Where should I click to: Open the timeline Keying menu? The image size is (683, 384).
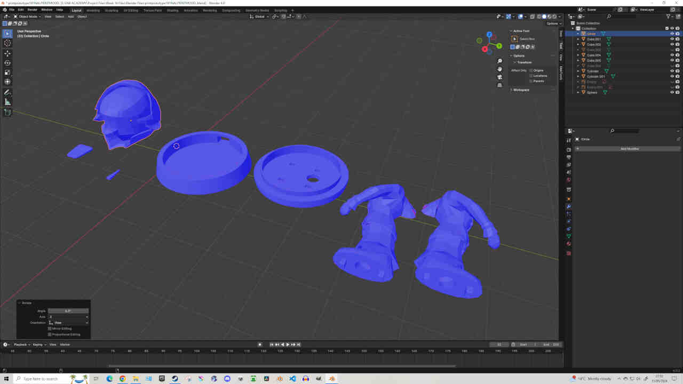point(39,345)
